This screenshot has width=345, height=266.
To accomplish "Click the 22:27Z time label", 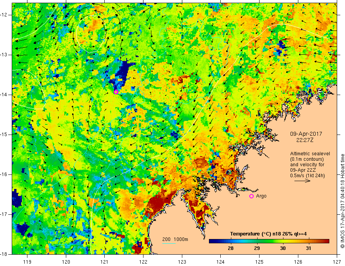I will [x=305, y=140].
